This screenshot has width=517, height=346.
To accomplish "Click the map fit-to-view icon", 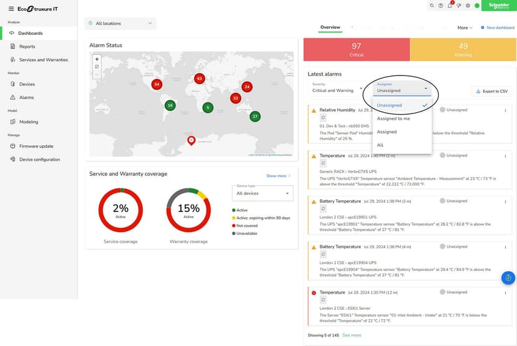I will (x=97, y=67).
